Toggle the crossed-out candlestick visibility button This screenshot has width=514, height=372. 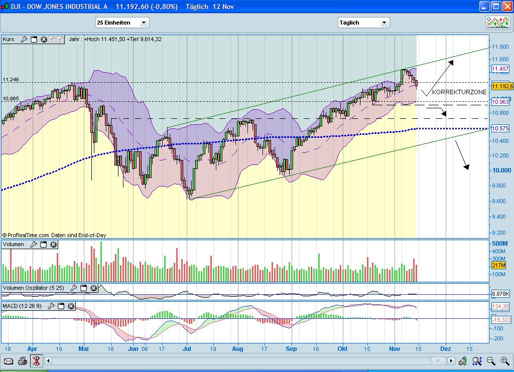tap(36, 360)
